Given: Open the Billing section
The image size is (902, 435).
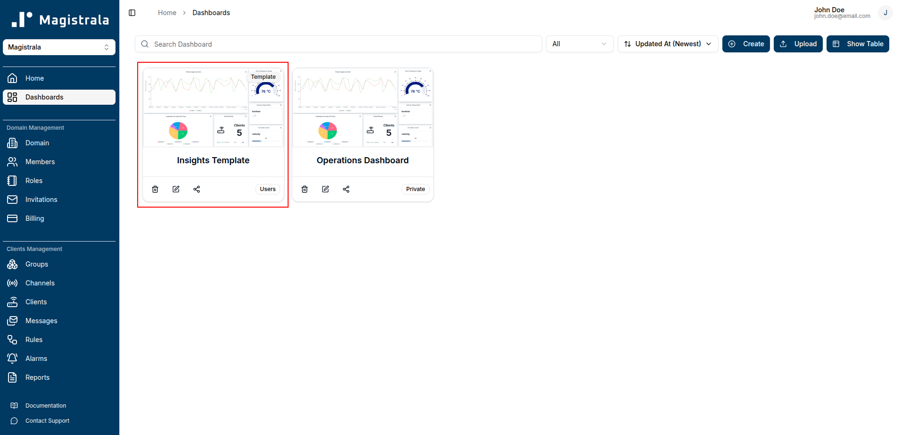Looking at the screenshot, I should (34, 218).
